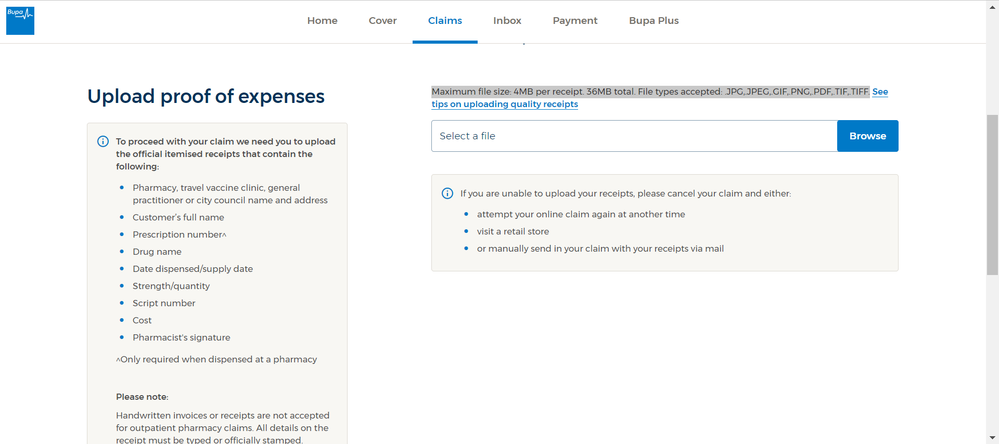The image size is (999, 444).
Task: Open the Bupa Plus tab
Action: pos(654,21)
